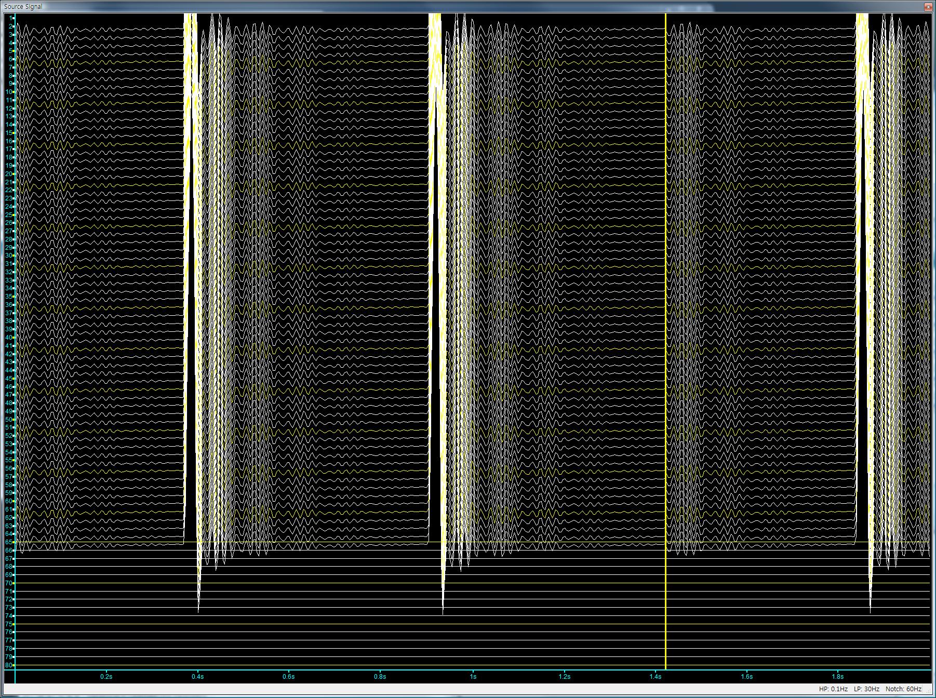Image resolution: width=936 pixels, height=698 pixels.
Task: Select channel label 35
Action: (x=9, y=297)
